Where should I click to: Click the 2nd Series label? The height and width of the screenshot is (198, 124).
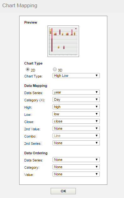pos(33,144)
